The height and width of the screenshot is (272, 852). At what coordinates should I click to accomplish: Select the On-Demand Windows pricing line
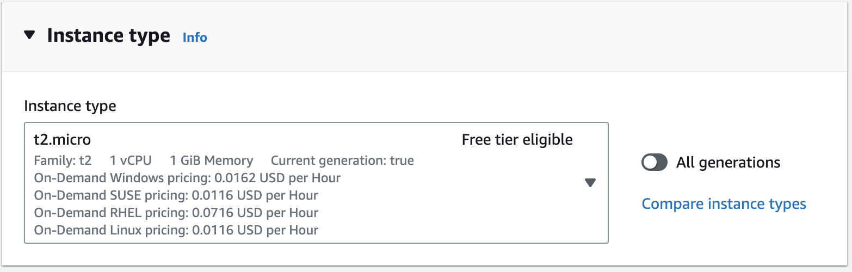[x=187, y=178]
